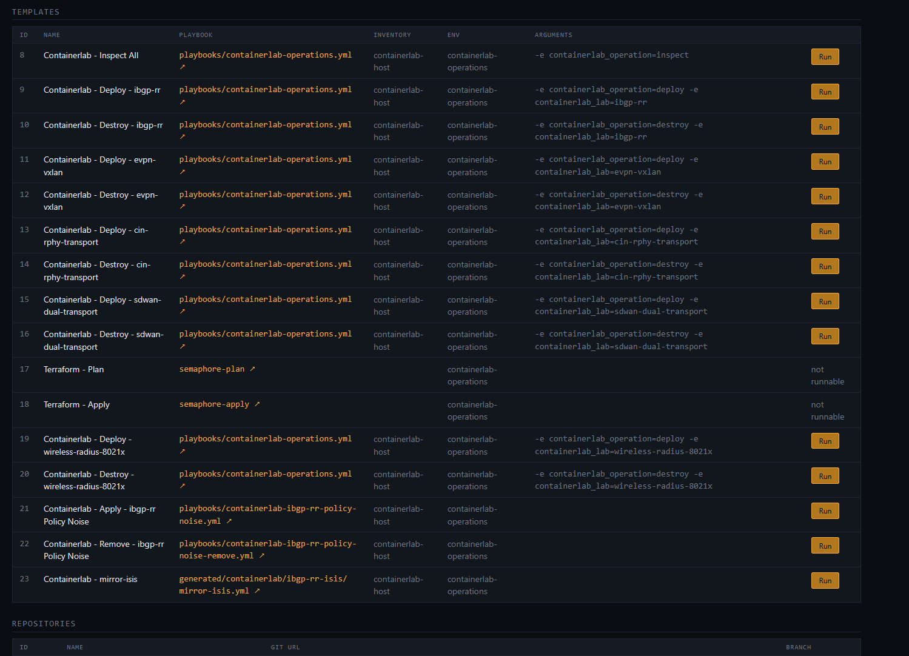Click the TEMPLATES section heading
The width and height of the screenshot is (909, 656).
tap(36, 12)
